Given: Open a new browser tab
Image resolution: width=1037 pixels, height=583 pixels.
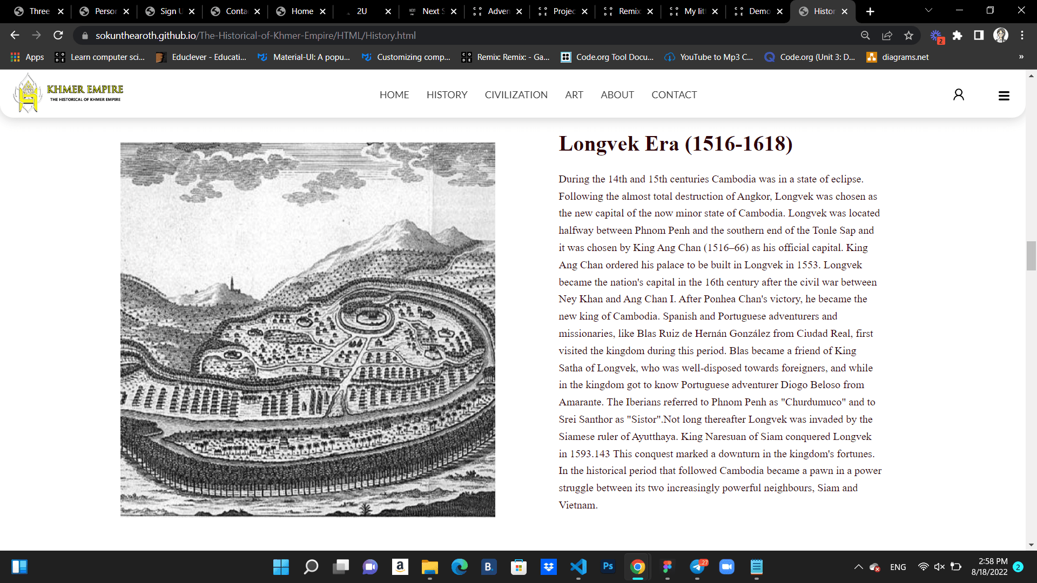Looking at the screenshot, I should (x=870, y=11).
